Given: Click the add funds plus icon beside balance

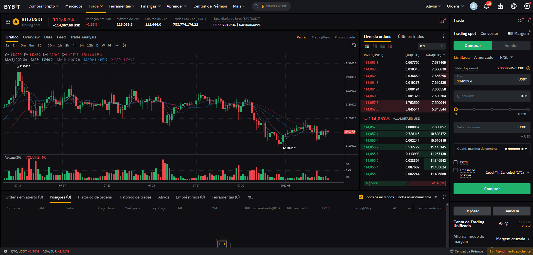Looking at the screenshot, I should pyautogui.click(x=528, y=68).
